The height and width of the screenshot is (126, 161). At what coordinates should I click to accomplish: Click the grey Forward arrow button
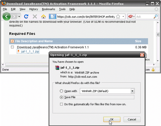pos(14,17)
